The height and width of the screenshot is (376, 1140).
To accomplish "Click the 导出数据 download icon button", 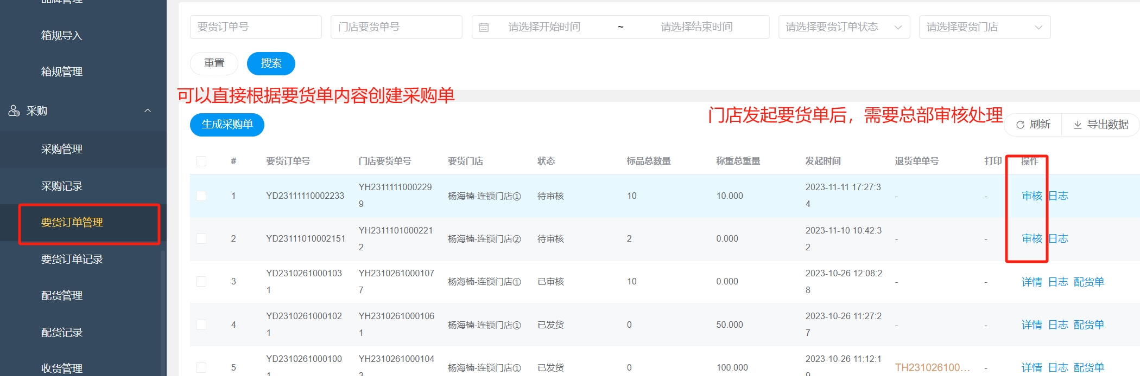I will 1100,125.
